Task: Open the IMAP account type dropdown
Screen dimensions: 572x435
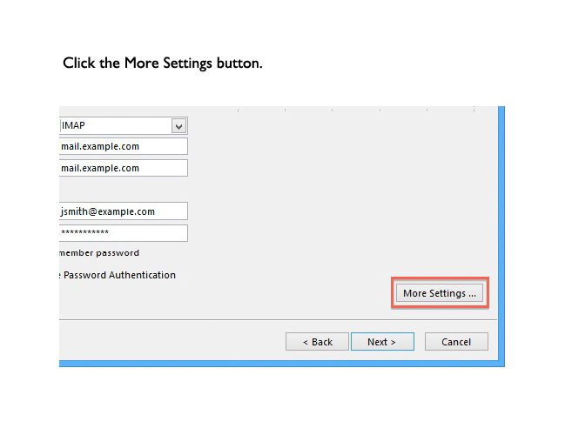Action: point(178,126)
